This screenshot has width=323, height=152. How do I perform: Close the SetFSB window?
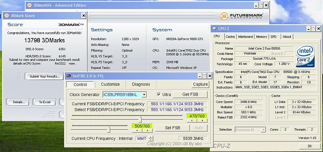coord(210,76)
